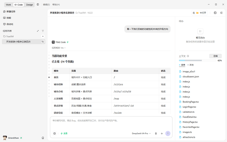
Task: Click the microphone voice input icon
Action: tap(156, 133)
